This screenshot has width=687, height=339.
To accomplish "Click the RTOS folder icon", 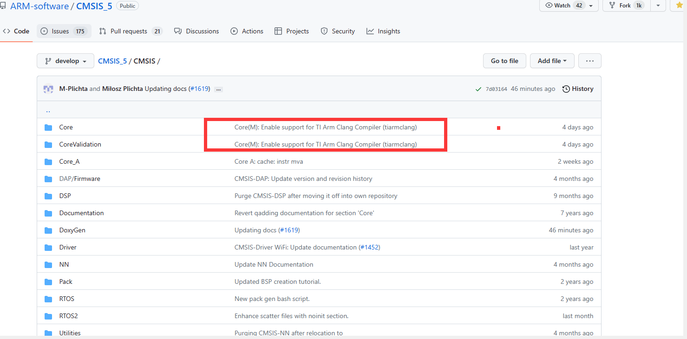I will (48, 299).
